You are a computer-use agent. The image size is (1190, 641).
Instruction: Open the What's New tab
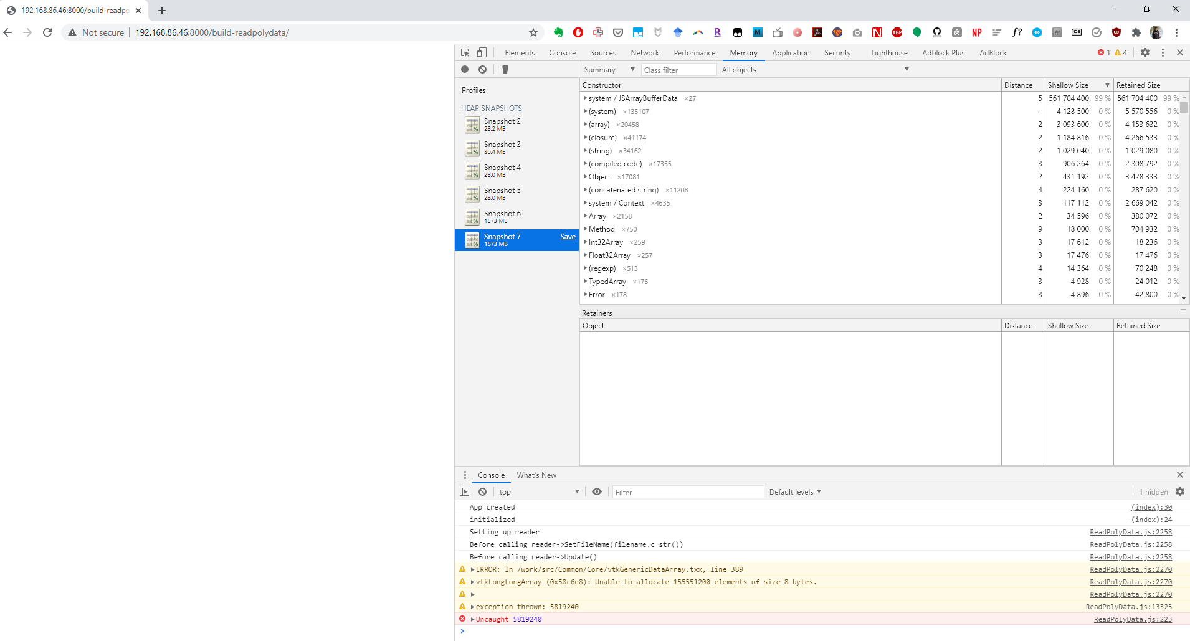[x=536, y=475]
